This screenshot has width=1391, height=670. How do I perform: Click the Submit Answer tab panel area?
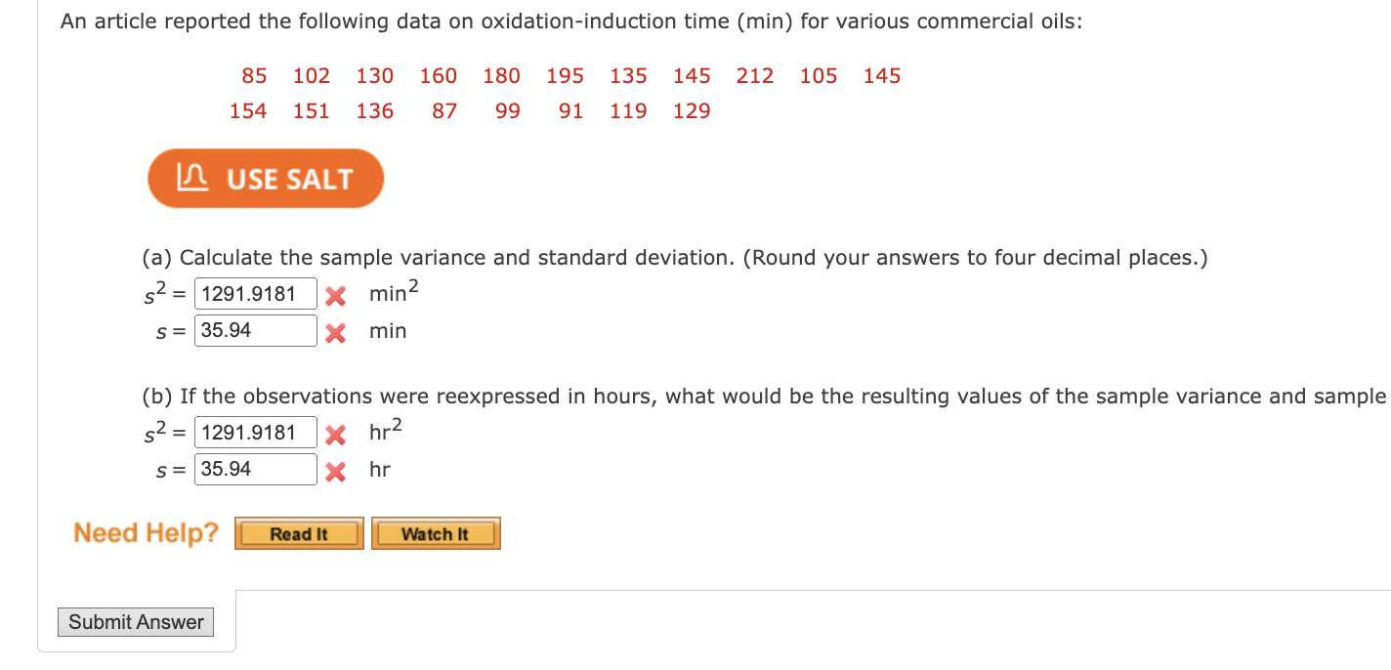[x=136, y=622]
